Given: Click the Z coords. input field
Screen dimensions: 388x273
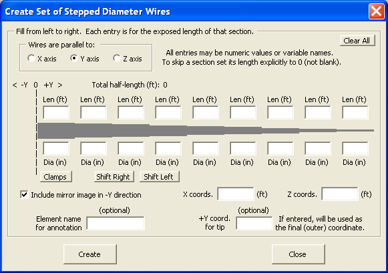Looking at the screenshot, I should click(x=340, y=194).
